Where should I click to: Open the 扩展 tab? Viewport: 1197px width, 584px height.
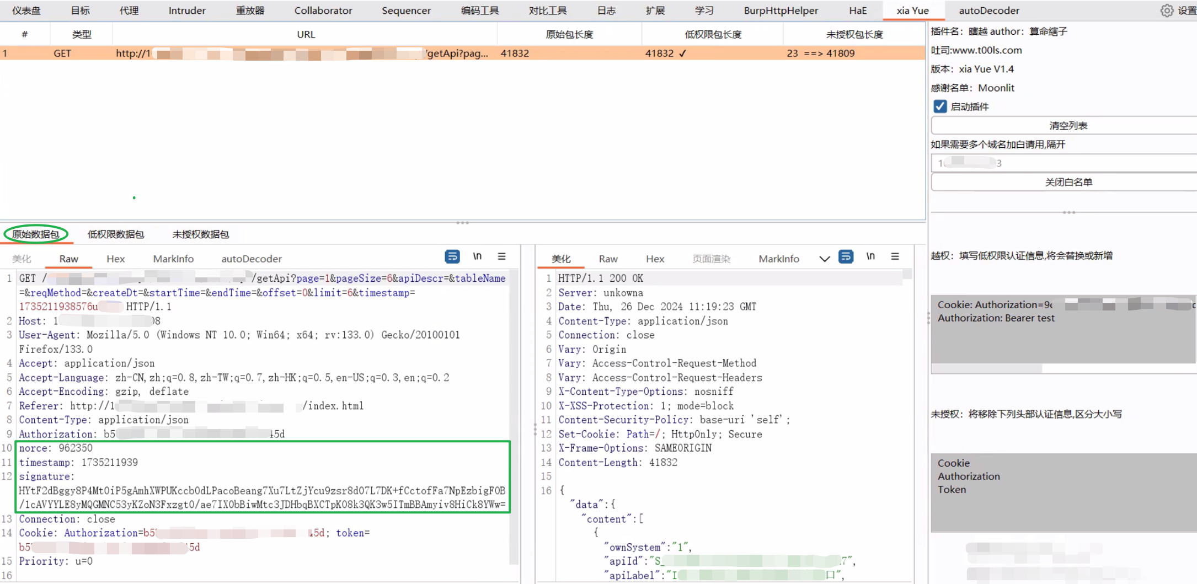655,10
